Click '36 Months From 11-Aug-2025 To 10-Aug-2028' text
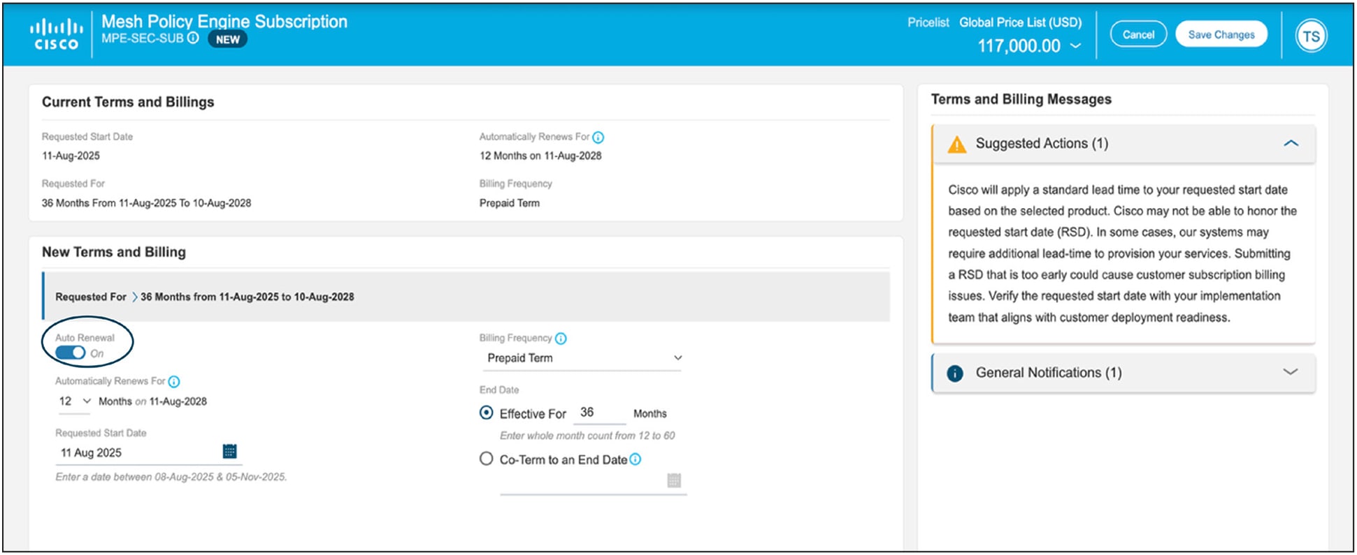This screenshot has height=555, width=1357. (x=146, y=203)
